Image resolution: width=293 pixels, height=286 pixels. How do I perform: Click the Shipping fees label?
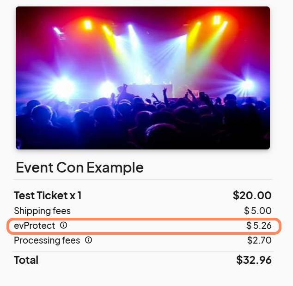click(43, 211)
